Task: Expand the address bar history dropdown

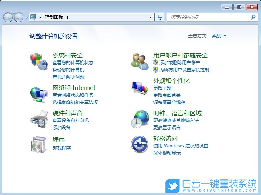Action: pyautogui.click(x=151, y=17)
